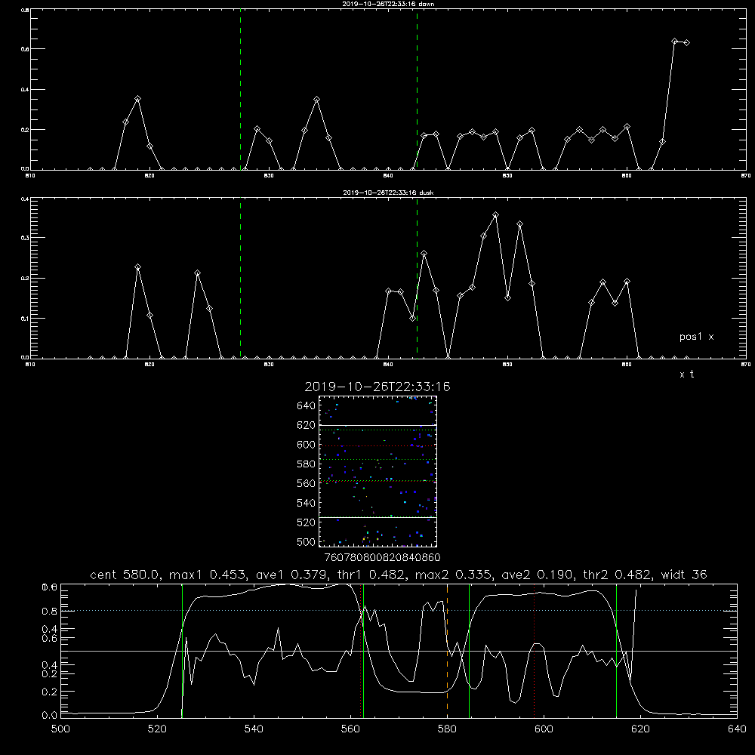Click the 'pos1 x' label

[x=696, y=337]
